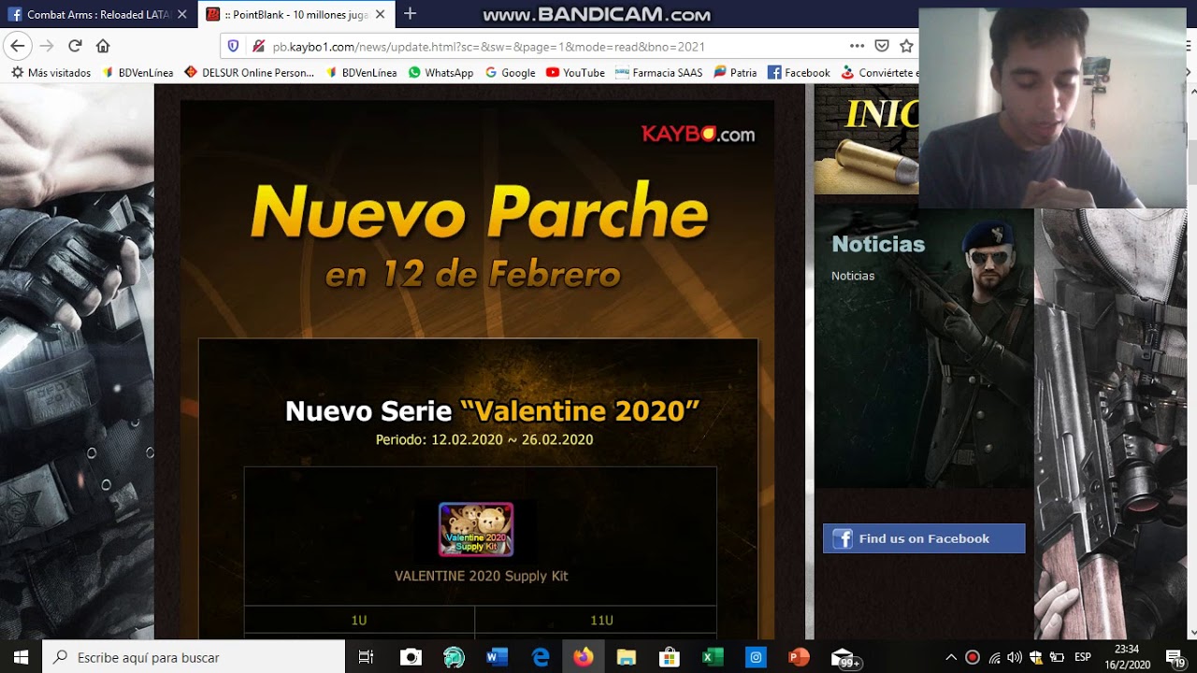The height and width of the screenshot is (673, 1197).
Task: Open the first BDVenLínea bookmark
Action: [137, 72]
